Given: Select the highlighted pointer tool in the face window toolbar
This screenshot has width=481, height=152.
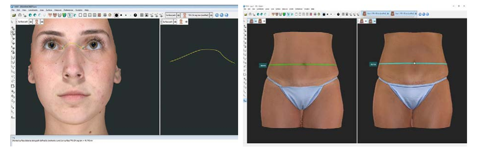Looking at the screenshot, I should (x=70, y=15).
